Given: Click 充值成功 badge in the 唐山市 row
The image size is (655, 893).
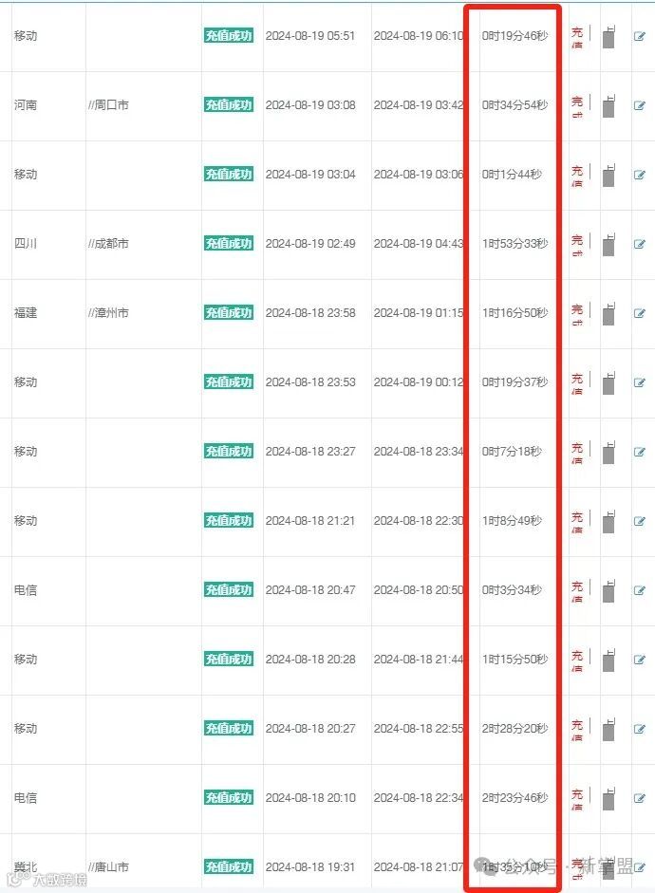Looking at the screenshot, I should (228, 867).
